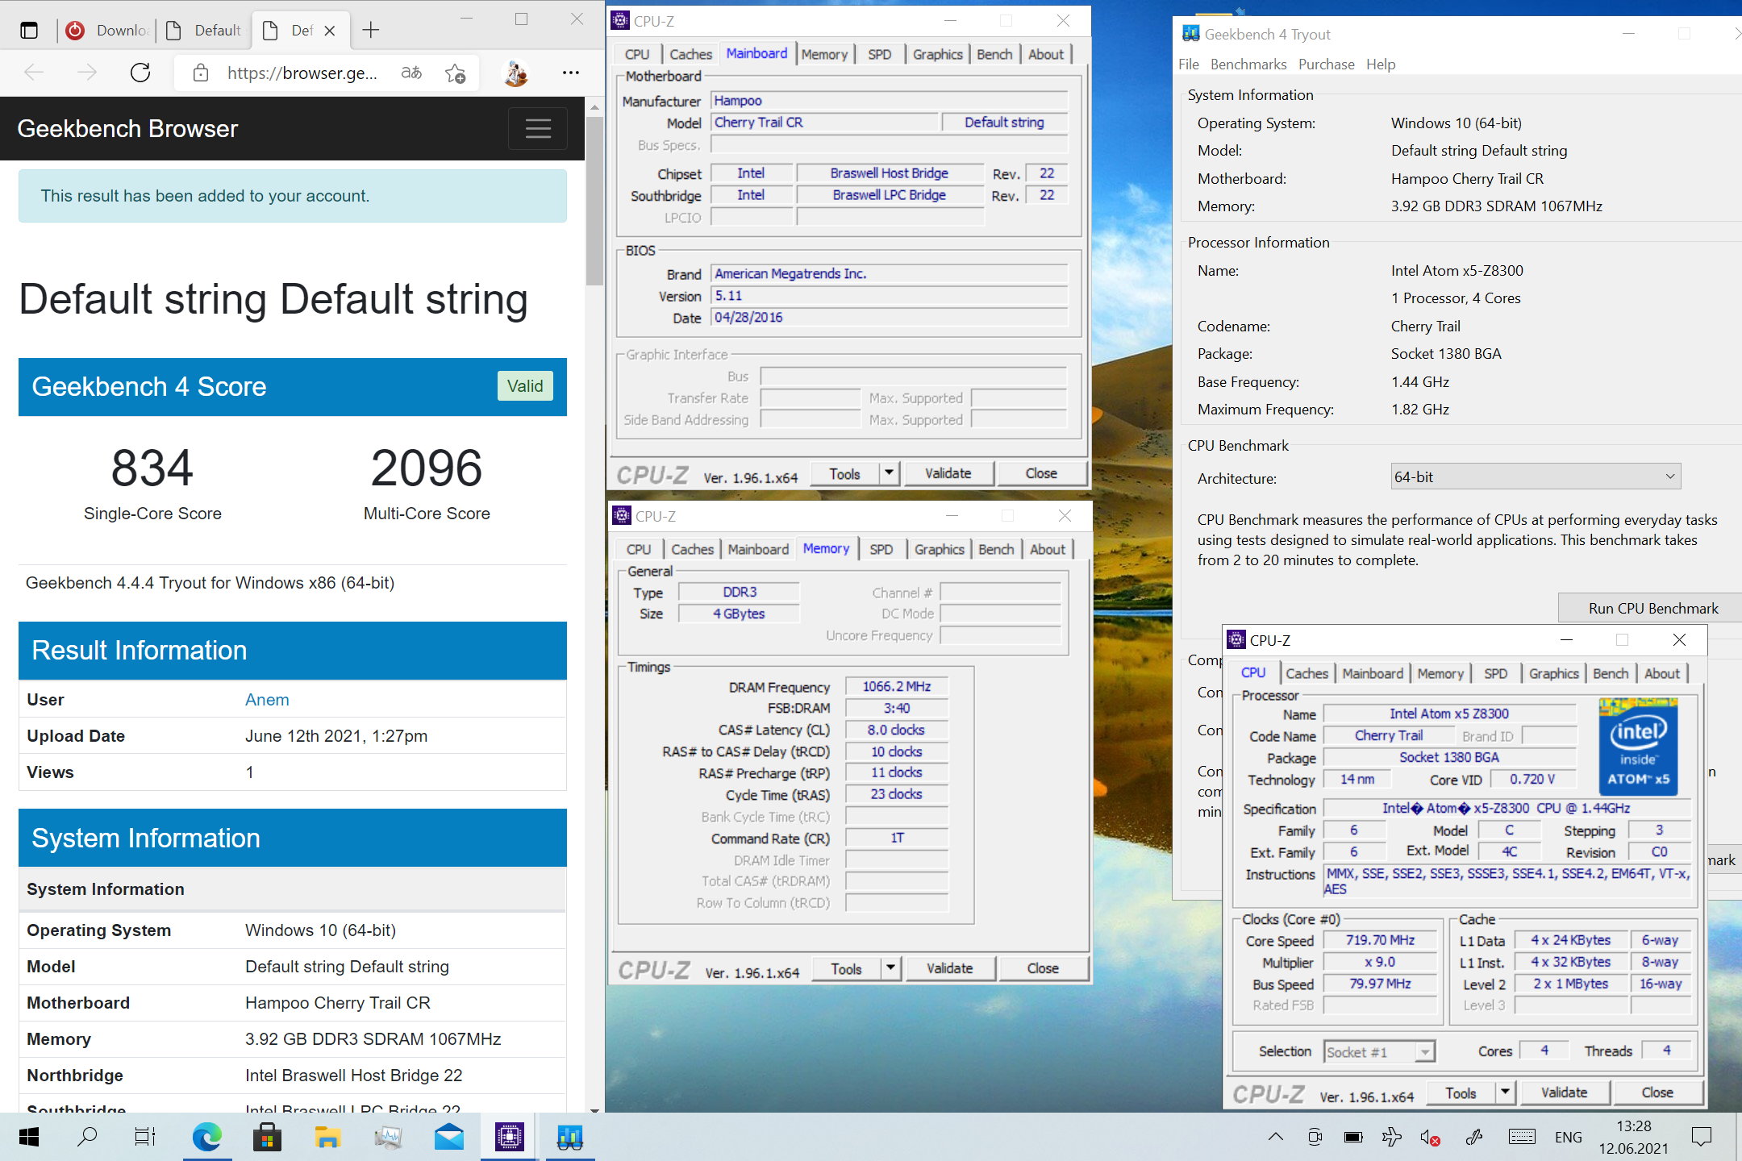Open Geekbench File menu

point(1189,64)
